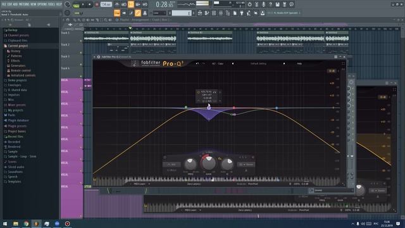This screenshot has height=228, width=405.
Task: Start playback with the play button
Action: tap(83, 4)
